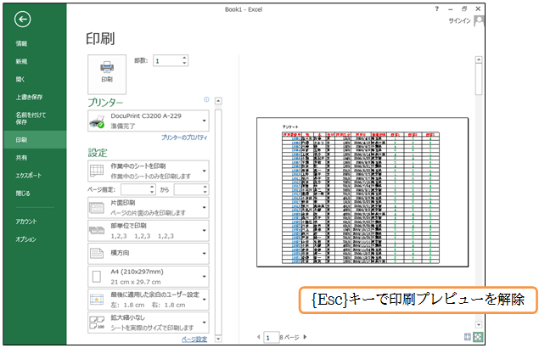Click the 印刷 printer button

click(107, 70)
